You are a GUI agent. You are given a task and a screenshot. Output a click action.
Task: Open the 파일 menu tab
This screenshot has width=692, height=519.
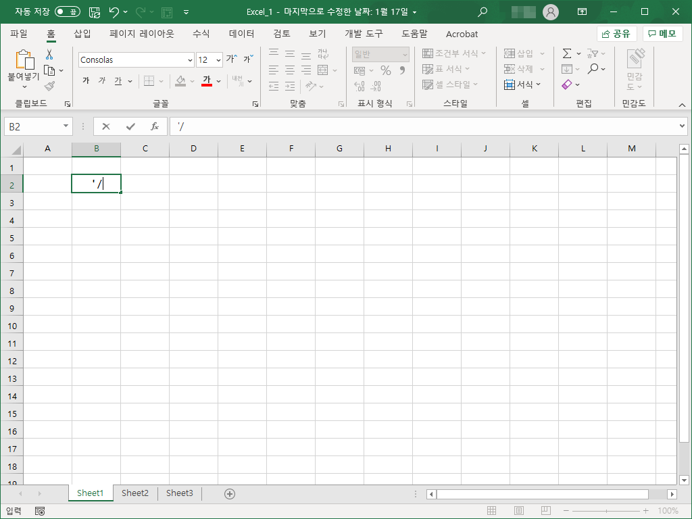[x=19, y=34]
